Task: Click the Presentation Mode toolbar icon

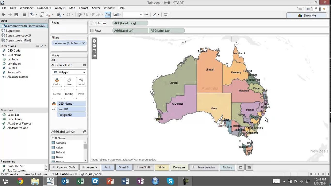Action: tap(166, 15)
